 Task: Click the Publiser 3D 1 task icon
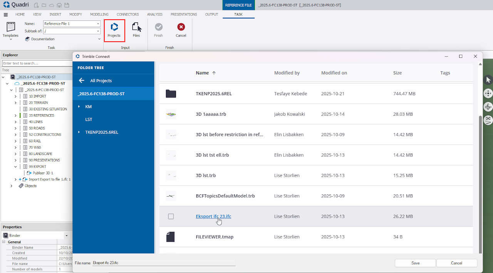click(29, 173)
